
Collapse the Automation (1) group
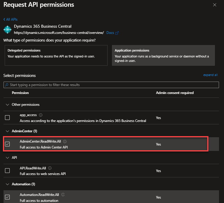pyautogui.click(x=7, y=184)
